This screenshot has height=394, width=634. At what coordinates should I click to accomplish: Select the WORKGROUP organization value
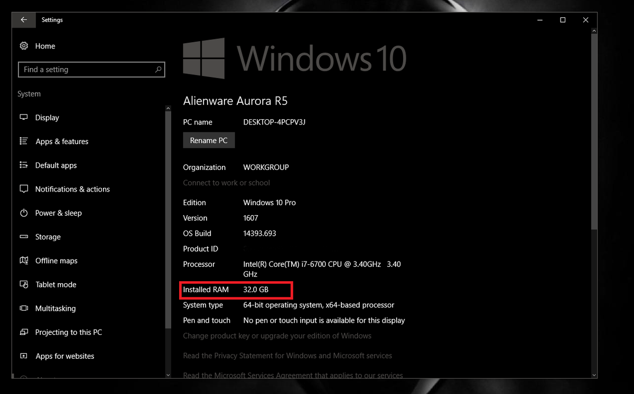[266, 167]
